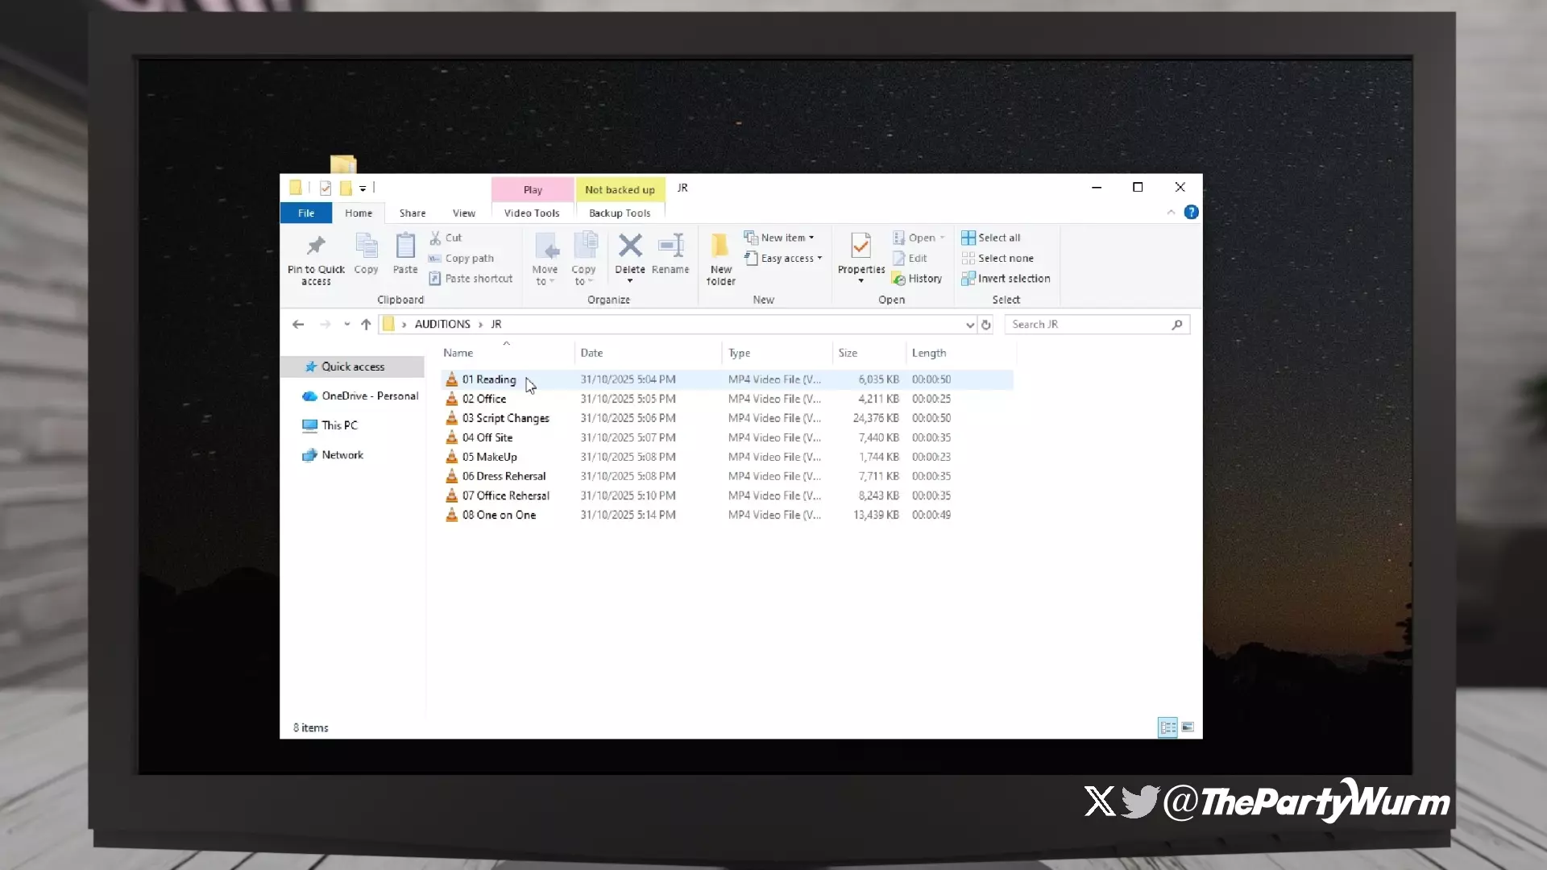Image resolution: width=1547 pixels, height=870 pixels.
Task: Click the Up one level arrow
Action: 366,325
